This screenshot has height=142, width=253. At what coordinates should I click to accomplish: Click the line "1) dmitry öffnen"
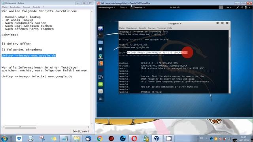[x=17, y=44]
